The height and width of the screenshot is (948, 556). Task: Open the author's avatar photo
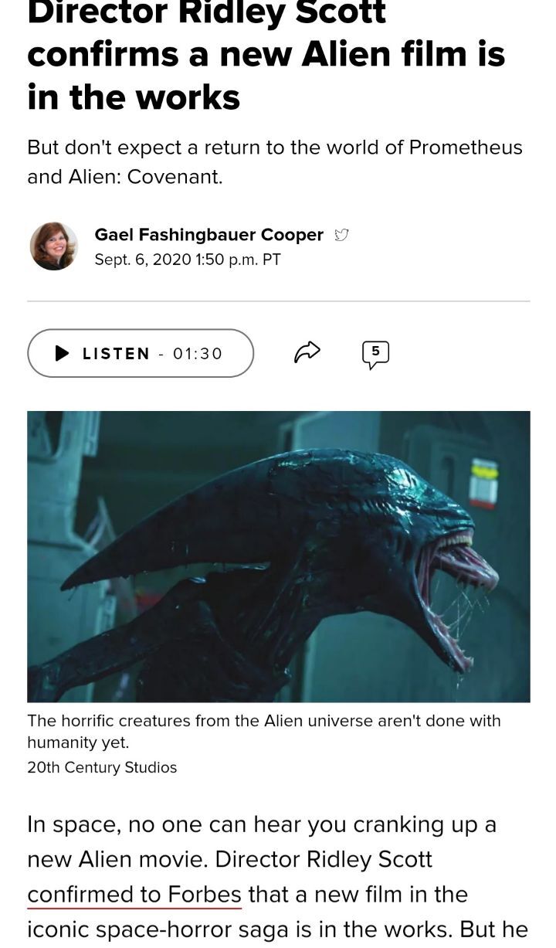point(54,246)
